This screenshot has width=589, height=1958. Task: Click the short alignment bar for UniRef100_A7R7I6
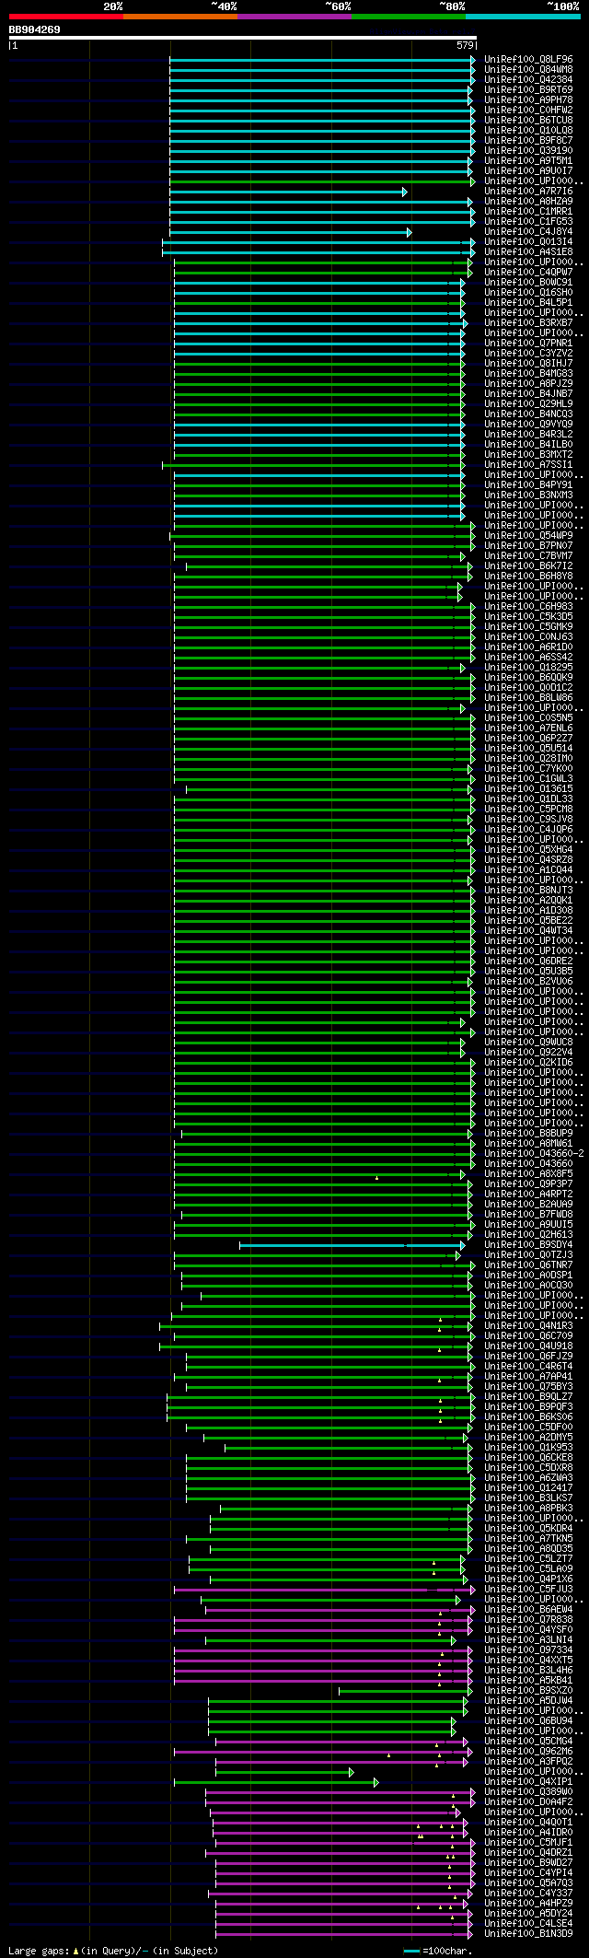pos(288,192)
